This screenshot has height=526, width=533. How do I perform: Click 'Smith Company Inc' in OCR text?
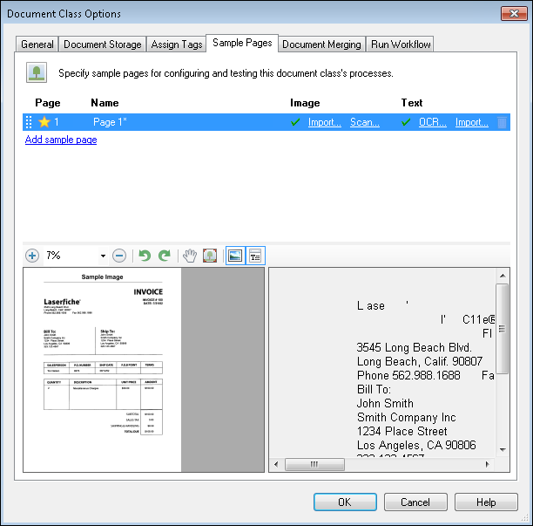[406, 417]
